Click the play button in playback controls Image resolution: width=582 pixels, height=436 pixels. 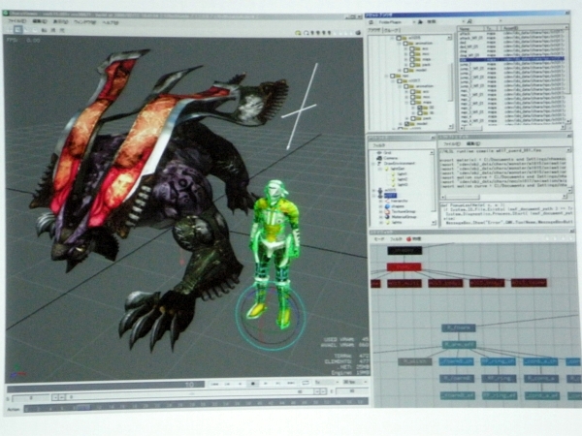266,384
